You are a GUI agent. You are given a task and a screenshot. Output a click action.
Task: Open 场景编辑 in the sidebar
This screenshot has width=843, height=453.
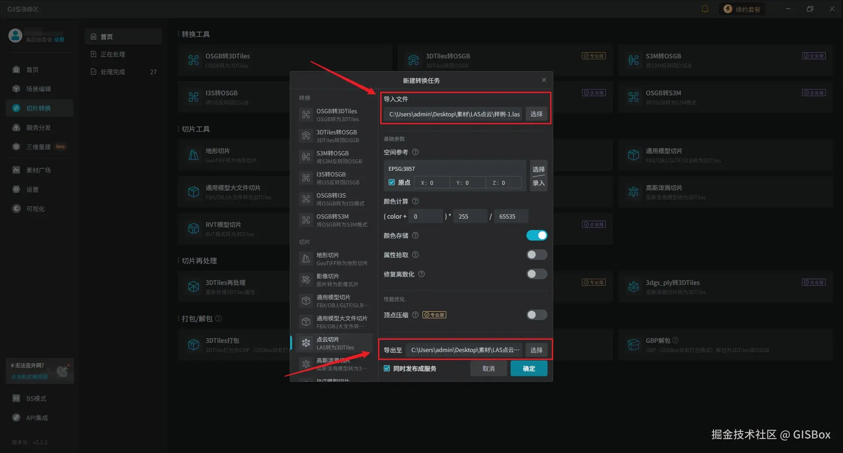point(40,89)
